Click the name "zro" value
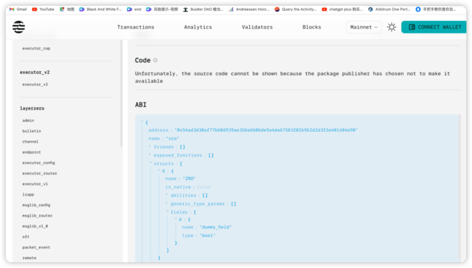The height and width of the screenshot is (268, 472). click(x=172, y=139)
